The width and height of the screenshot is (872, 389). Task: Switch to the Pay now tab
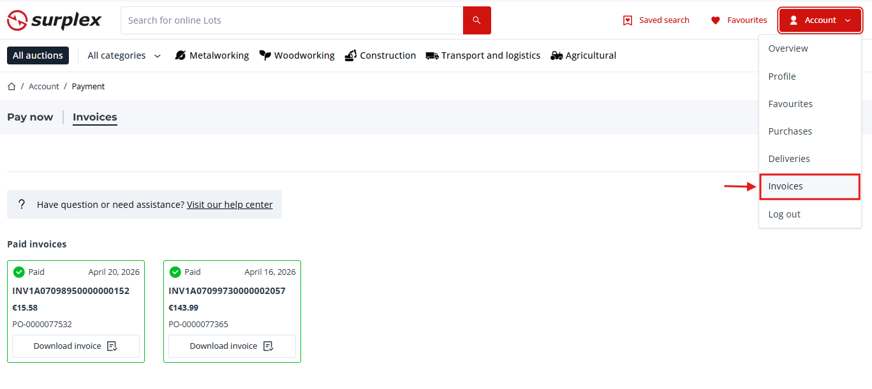coord(30,117)
